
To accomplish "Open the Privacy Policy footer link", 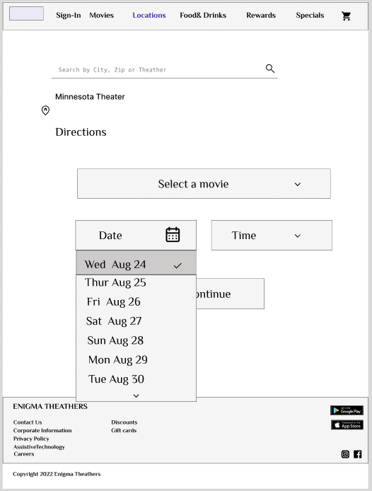I will pyautogui.click(x=31, y=439).
